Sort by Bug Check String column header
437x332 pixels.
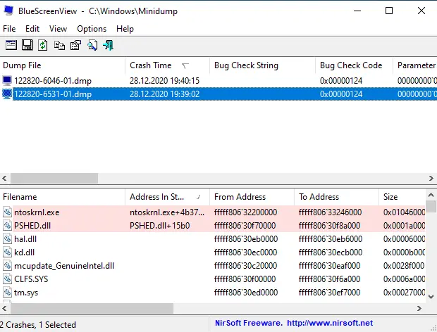(262, 65)
